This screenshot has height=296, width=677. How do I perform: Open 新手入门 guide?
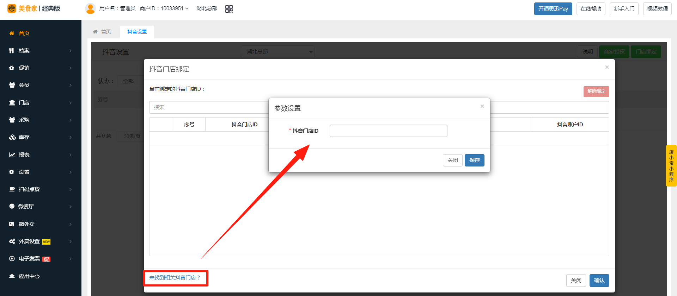[624, 9]
